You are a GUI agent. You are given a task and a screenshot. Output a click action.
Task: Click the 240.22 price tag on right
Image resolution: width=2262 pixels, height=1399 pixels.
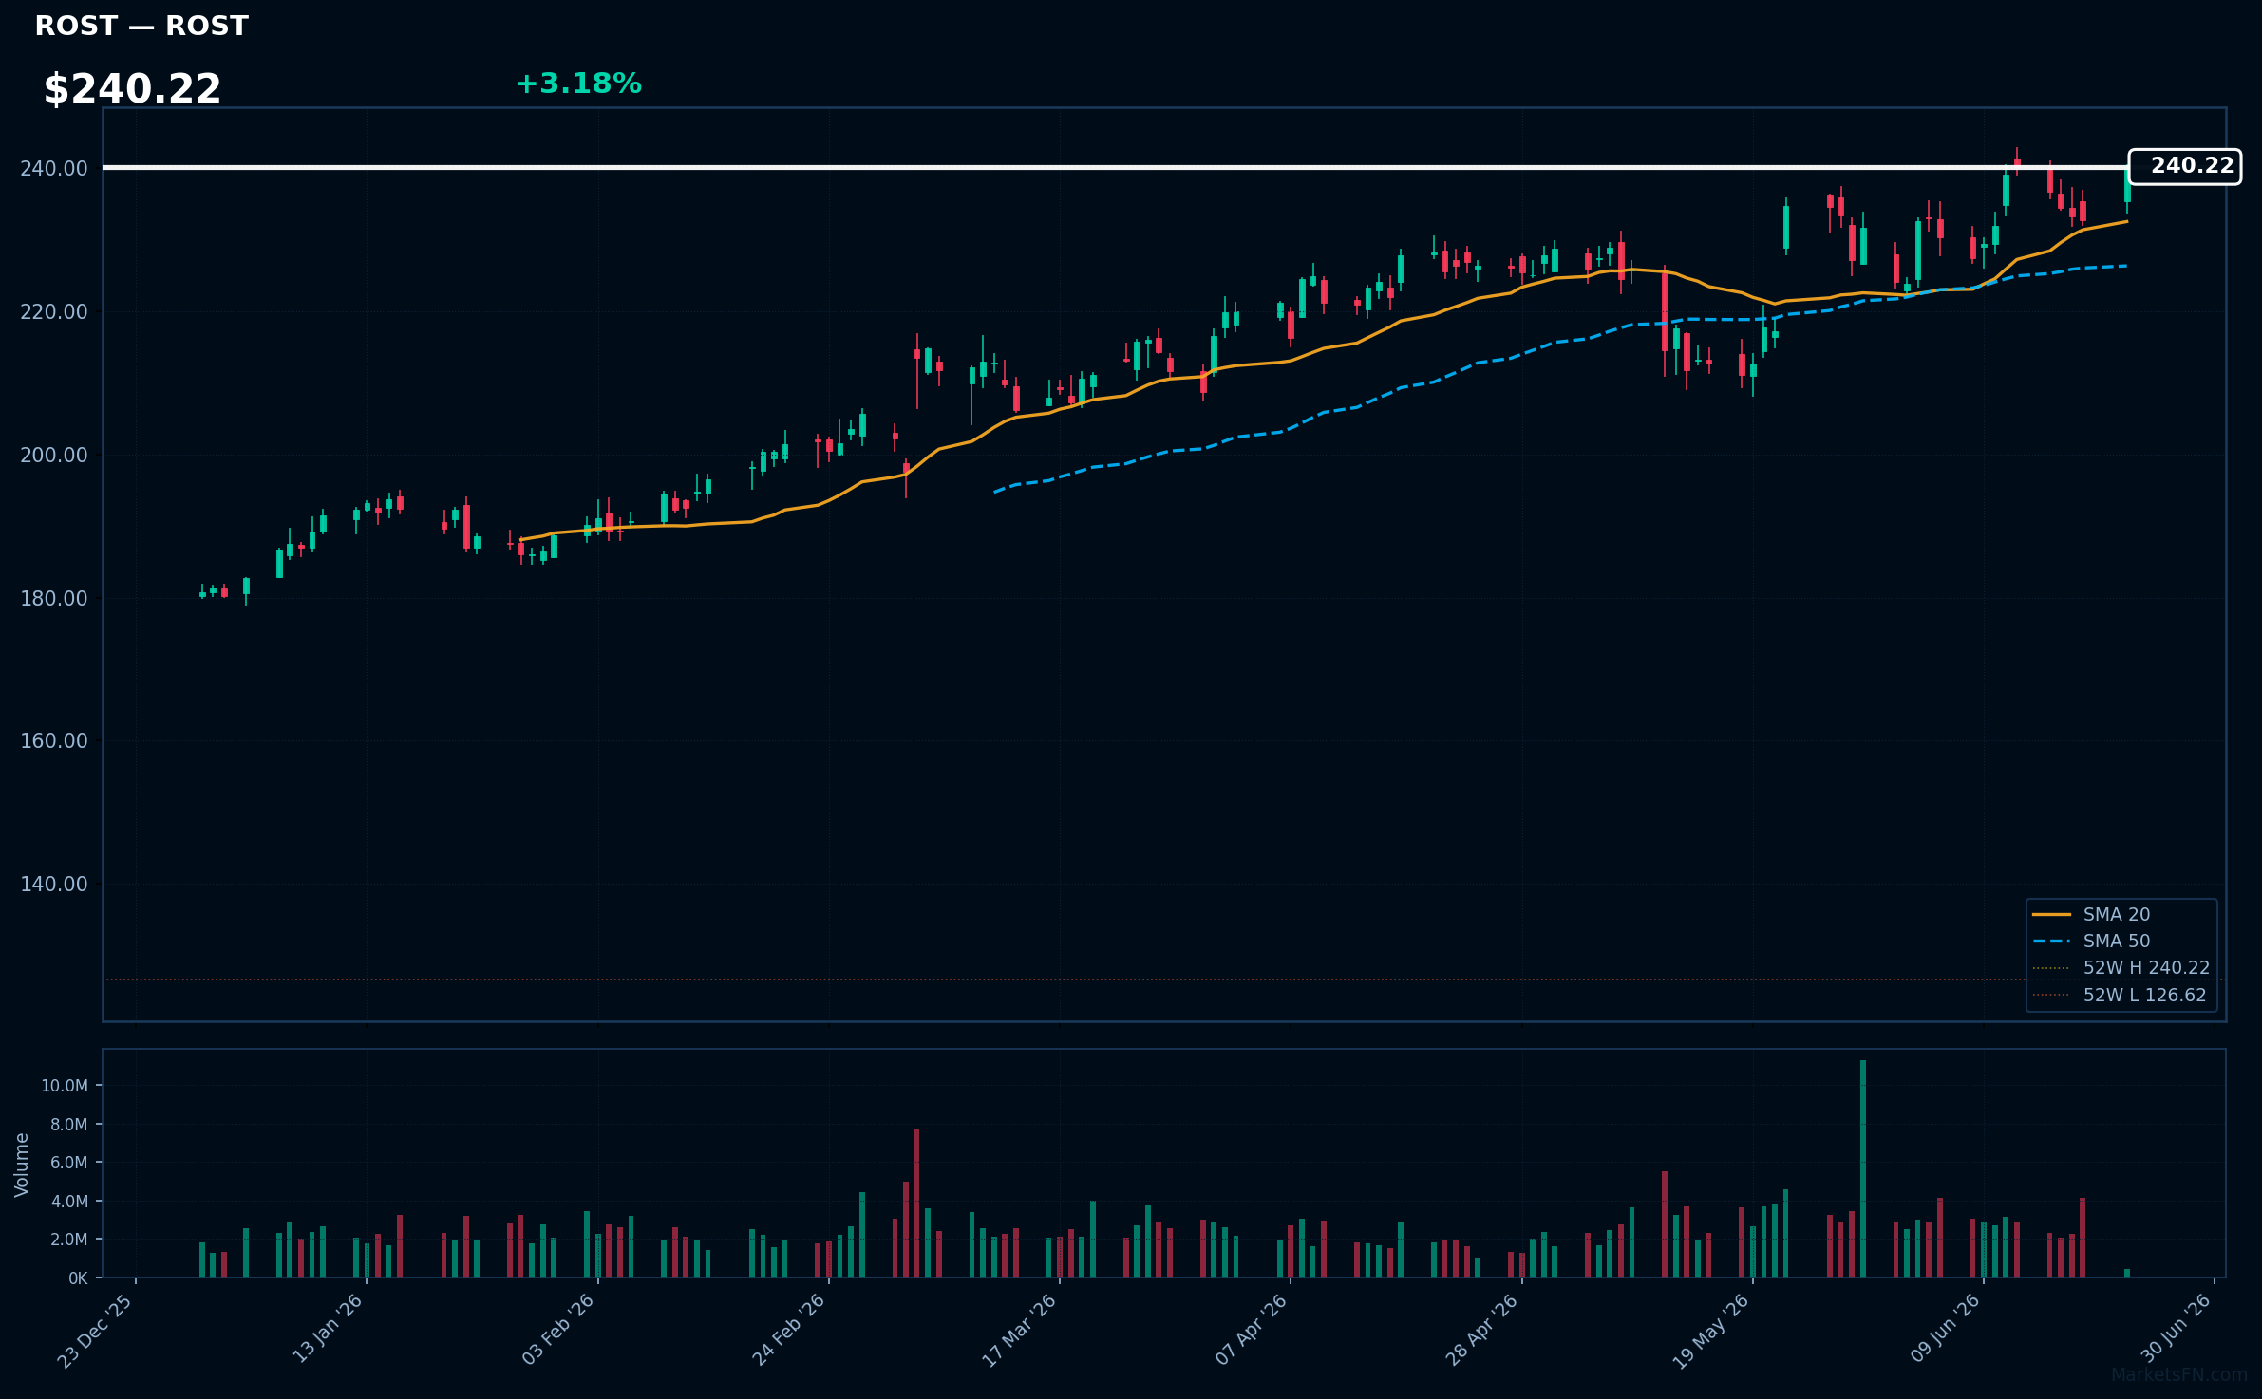click(x=2184, y=167)
